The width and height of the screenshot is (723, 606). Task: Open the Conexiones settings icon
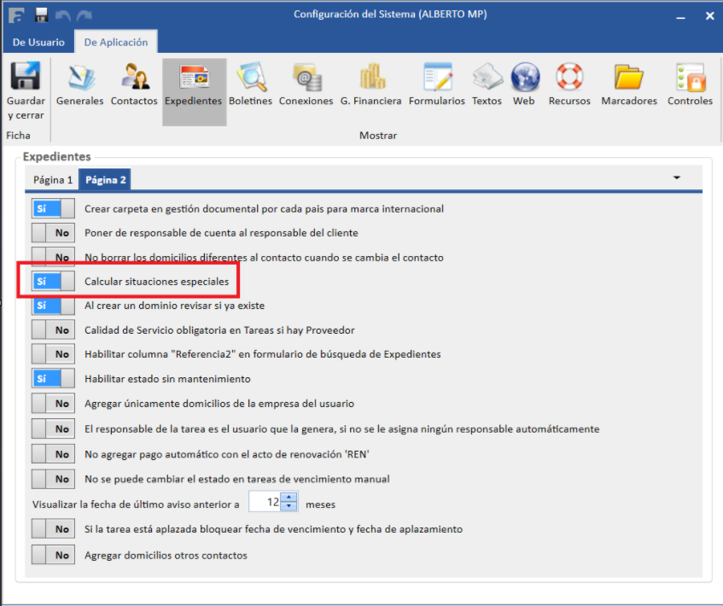point(306,78)
